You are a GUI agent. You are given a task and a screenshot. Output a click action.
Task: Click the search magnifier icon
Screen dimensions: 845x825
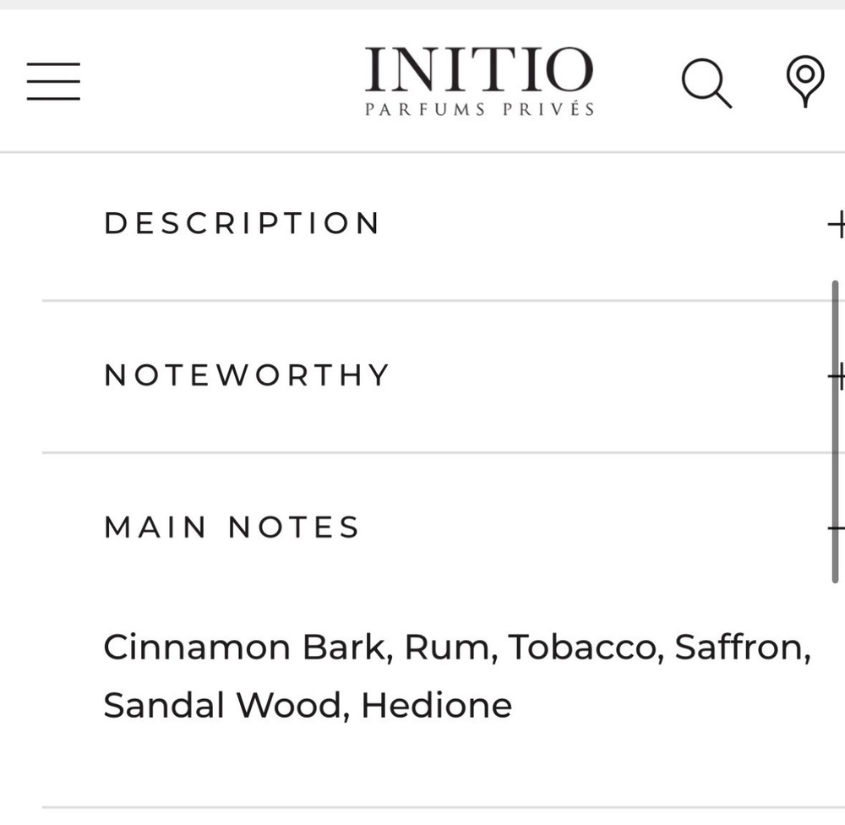705,84
